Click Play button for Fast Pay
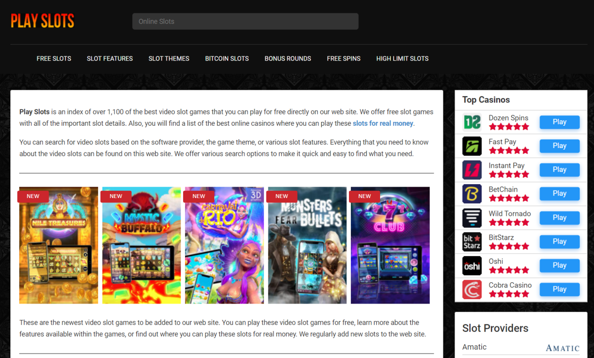Image resolution: width=594 pixels, height=358 pixels. [559, 146]
